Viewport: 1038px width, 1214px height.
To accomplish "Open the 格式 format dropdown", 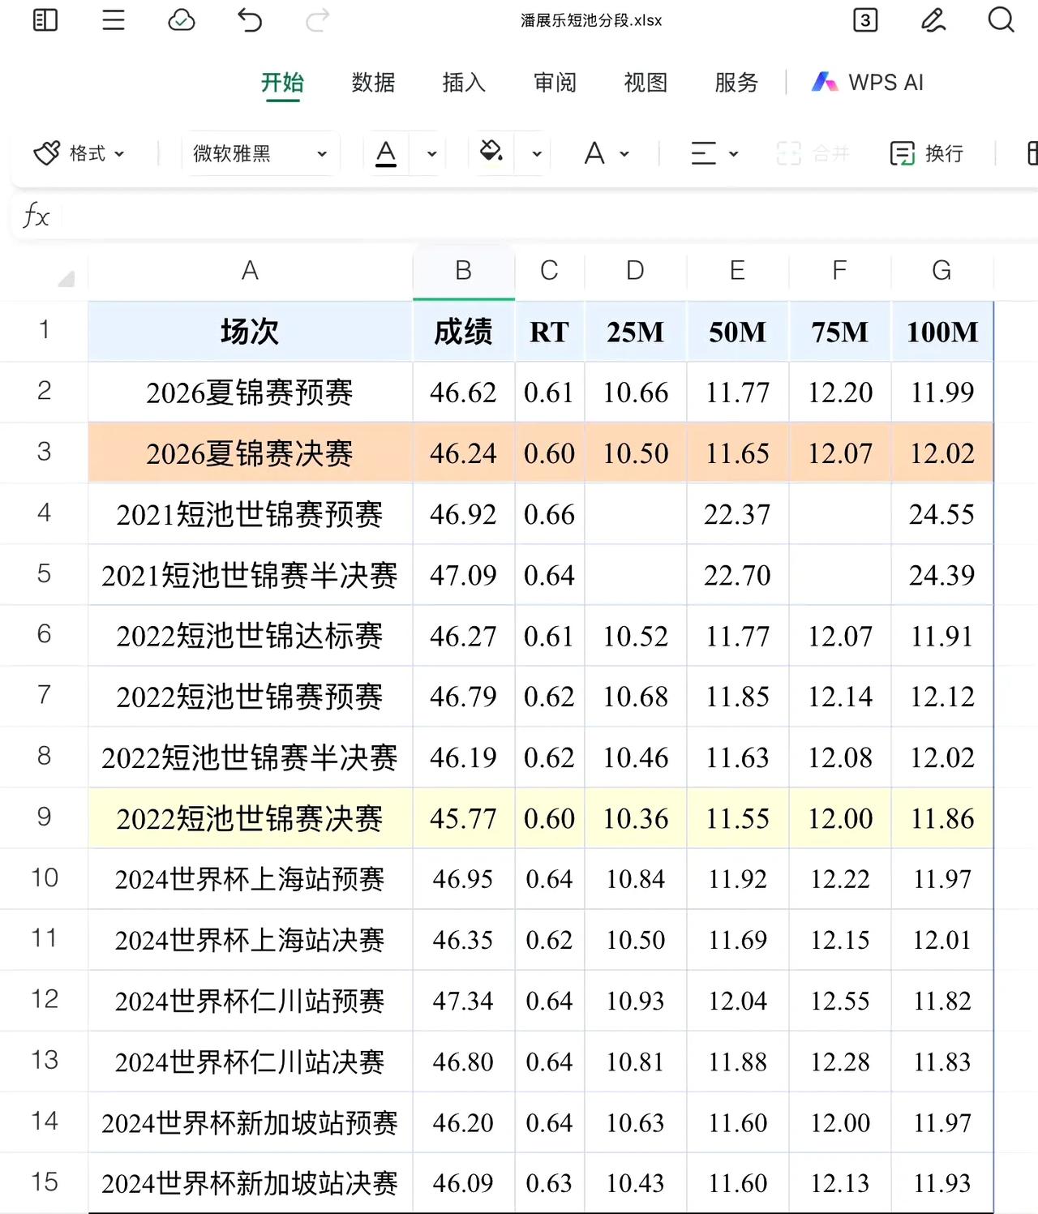I will (x=79, y=153).
